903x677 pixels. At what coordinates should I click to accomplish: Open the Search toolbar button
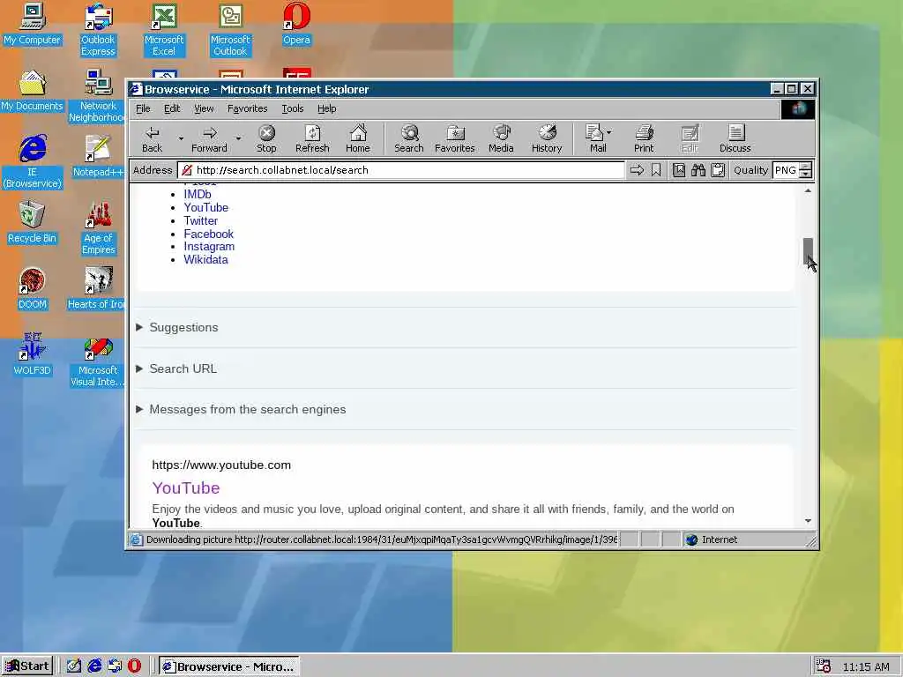pos(409,138)
